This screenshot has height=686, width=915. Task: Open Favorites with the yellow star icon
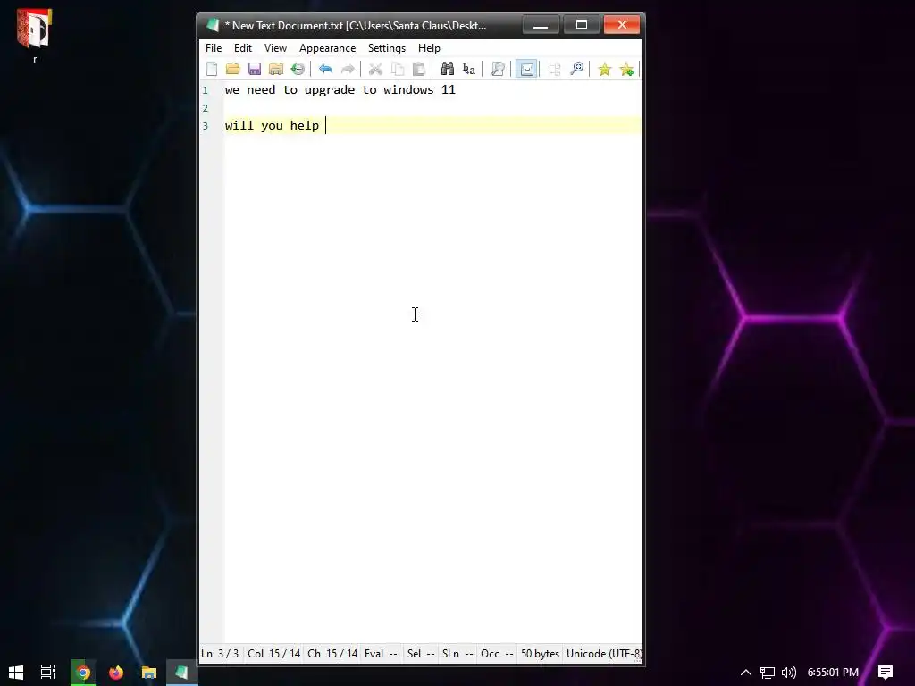[x=605, y=69]
